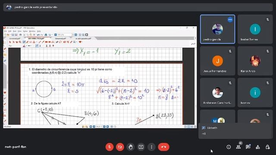276x155 pixels.
Task: Click open folder icon in toolbar
Action: pos(8,35)
